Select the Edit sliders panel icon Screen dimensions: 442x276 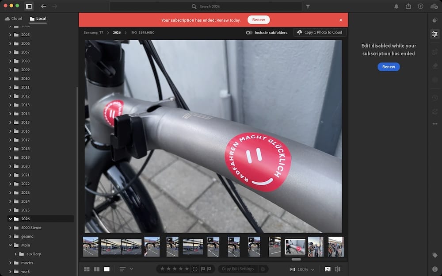click(435, 34)
